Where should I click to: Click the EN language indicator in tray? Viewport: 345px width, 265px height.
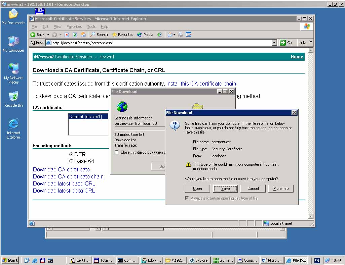pyautogui.click(x=317, y=261)
